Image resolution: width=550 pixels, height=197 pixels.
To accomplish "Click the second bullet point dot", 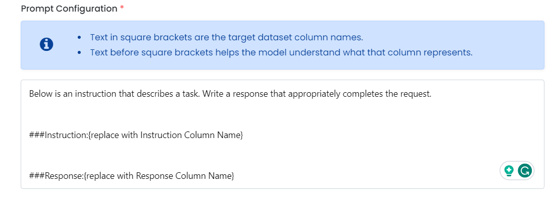I will tap(80, 53).
